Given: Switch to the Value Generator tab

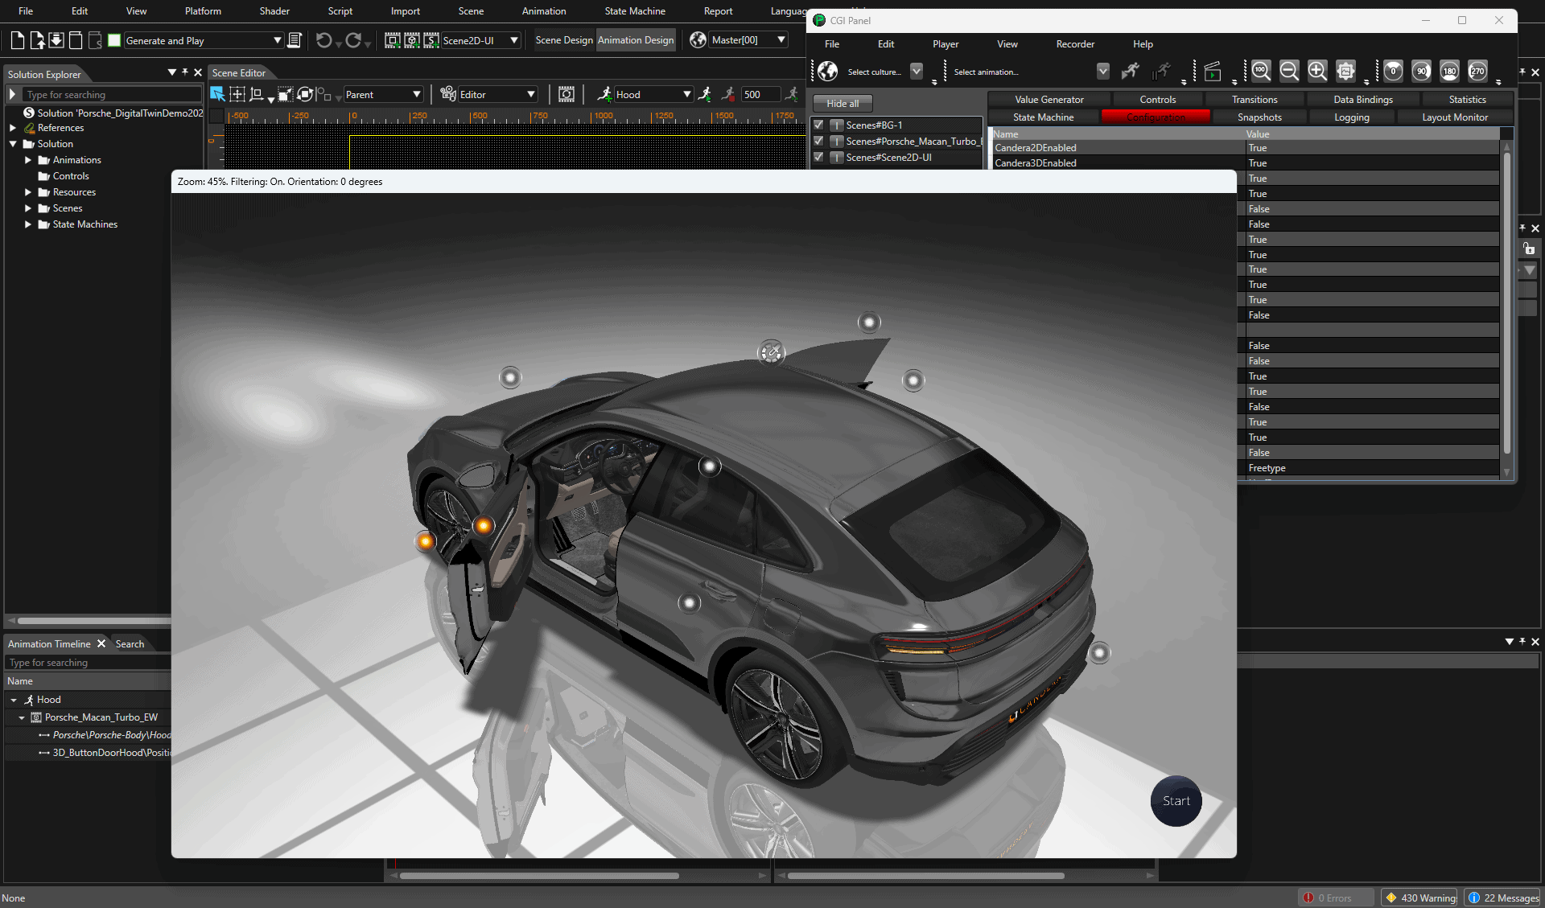Looking at the screenshot, I should point(1049,100).
